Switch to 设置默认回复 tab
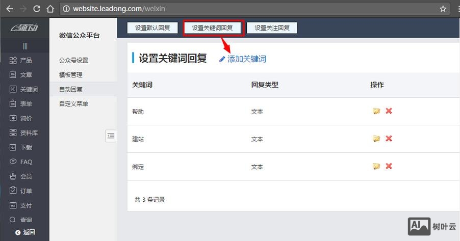This screenshot has width=460, height=241. click(x=152, y=28)
